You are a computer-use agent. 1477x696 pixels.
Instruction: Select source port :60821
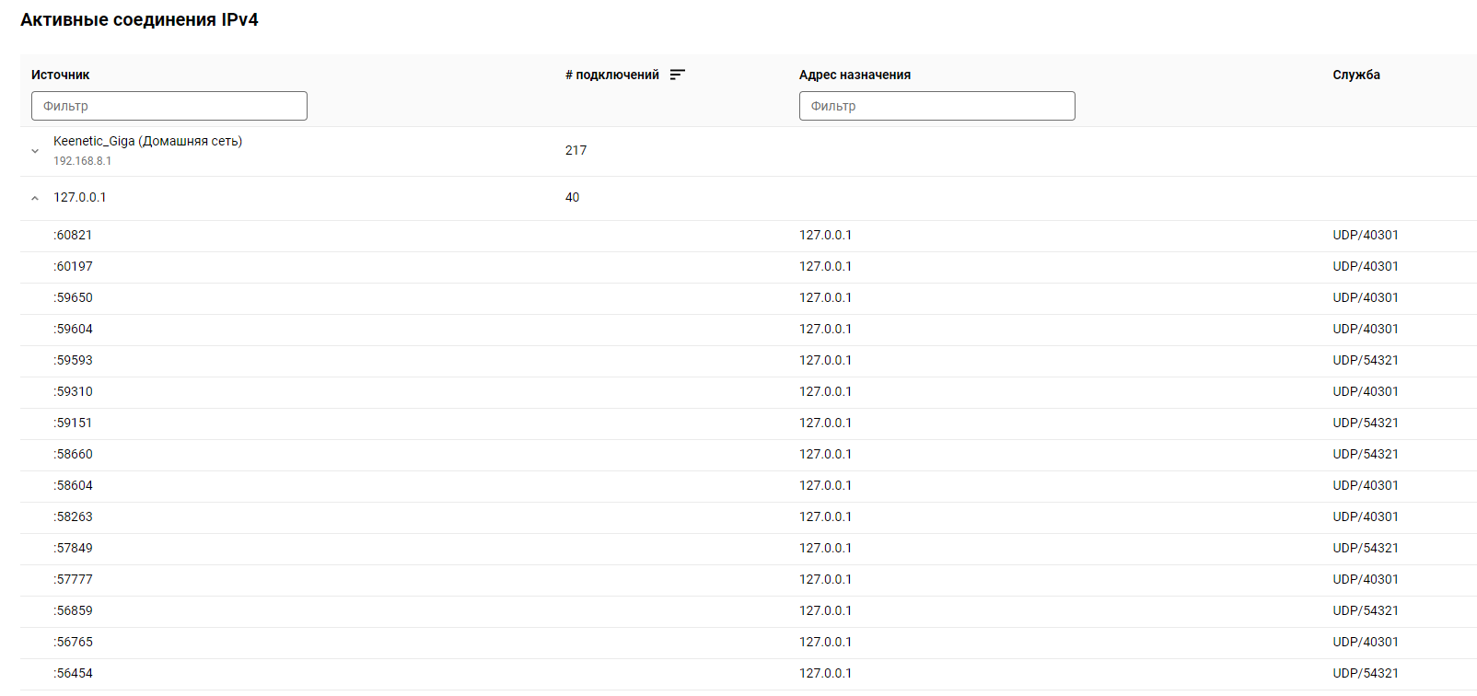(73, 235)
